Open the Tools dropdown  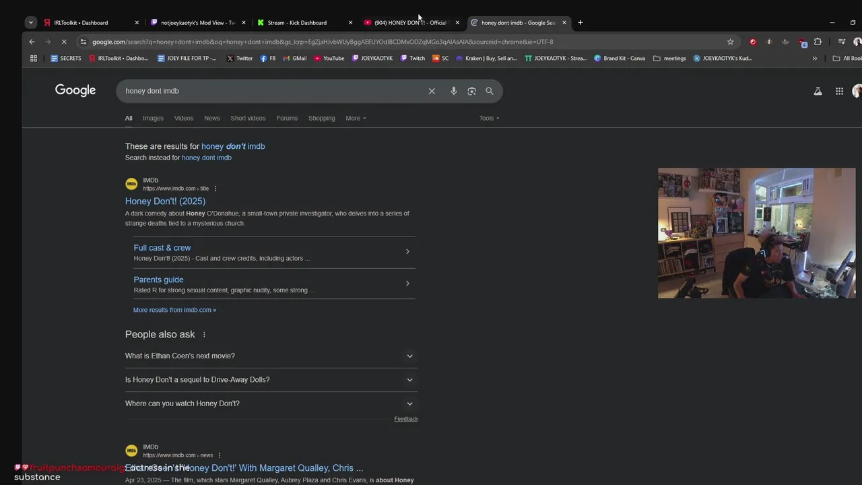pyautogui.click(x=489, y=118)
